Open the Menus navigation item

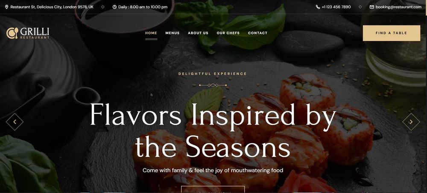(173, 33)
